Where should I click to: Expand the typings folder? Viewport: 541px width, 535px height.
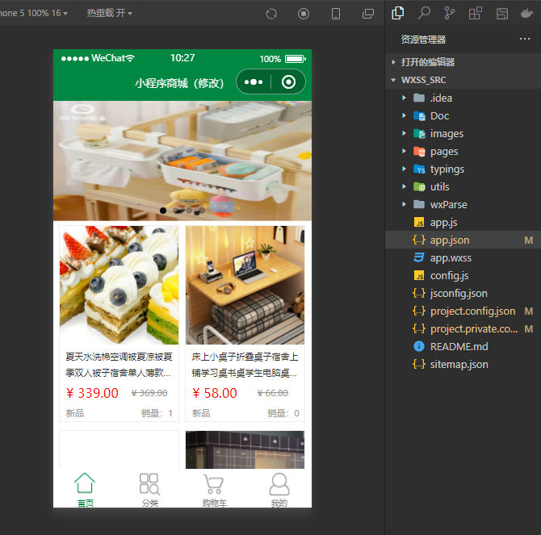[x=463, y=169]
